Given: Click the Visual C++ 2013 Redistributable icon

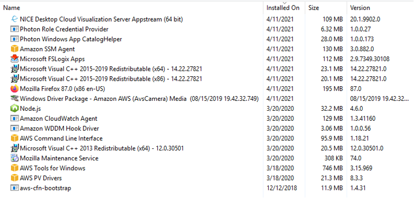Looking at the screenshot, I should (15, 148).
